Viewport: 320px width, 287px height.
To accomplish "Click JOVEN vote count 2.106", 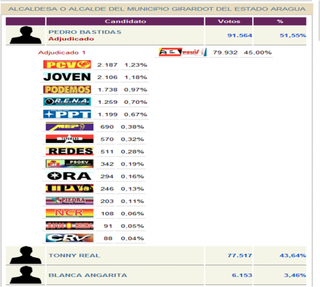I will [108, 78].
